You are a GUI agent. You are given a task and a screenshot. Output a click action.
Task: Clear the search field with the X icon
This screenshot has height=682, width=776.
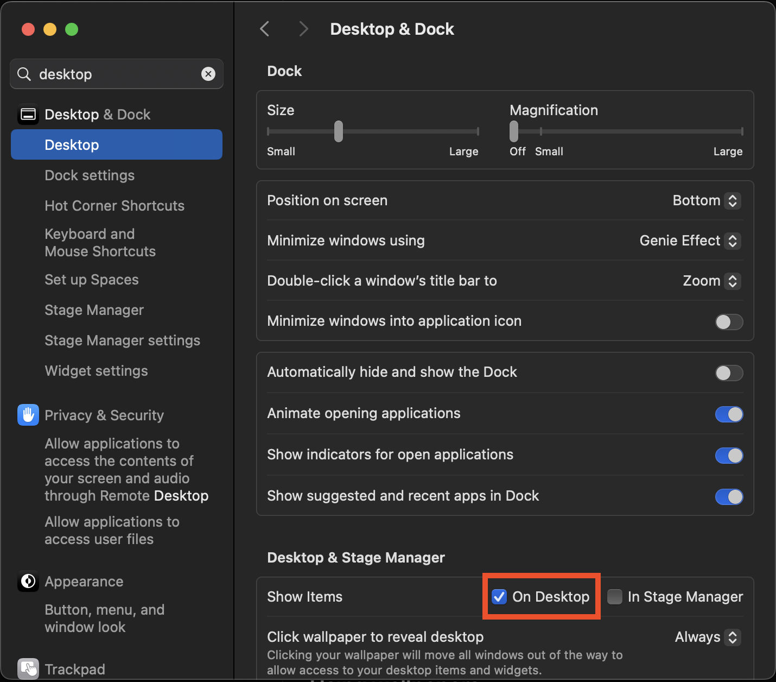(x=208, y=74)
